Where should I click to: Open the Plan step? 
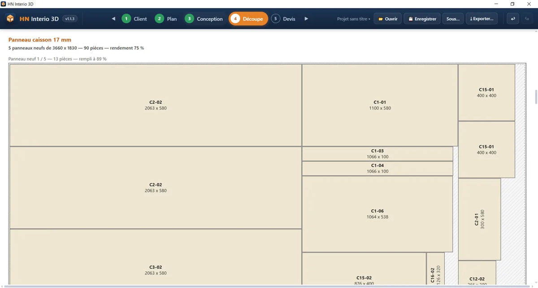(x=166, y=19)
